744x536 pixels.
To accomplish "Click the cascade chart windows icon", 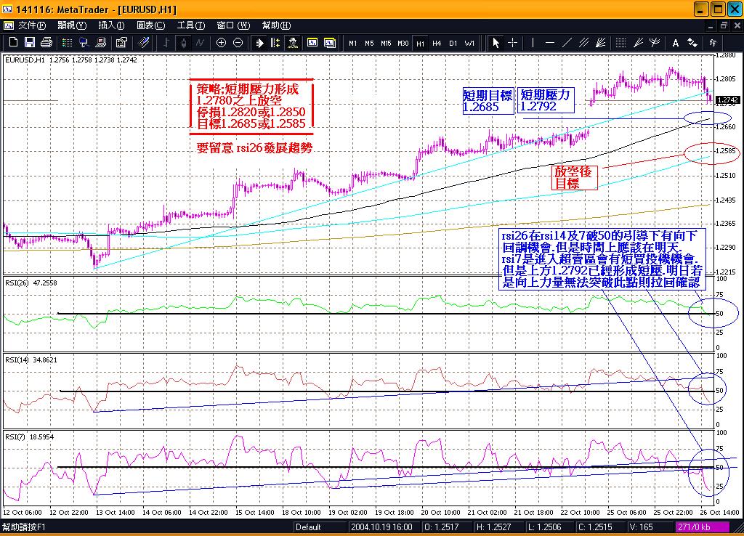I will point(330,43).
